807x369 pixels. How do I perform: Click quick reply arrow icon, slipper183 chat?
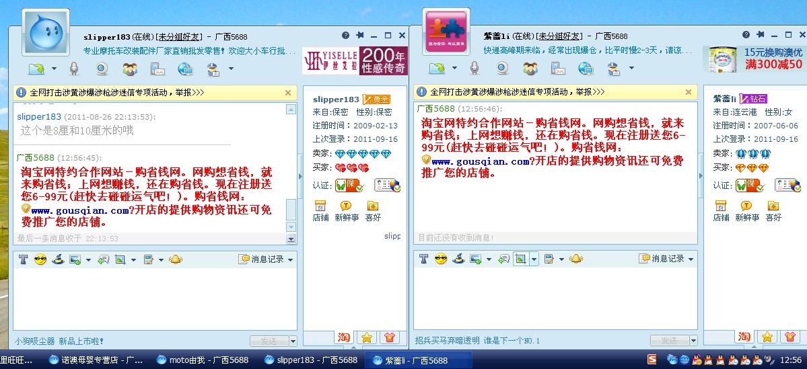(x=104, y=259)
